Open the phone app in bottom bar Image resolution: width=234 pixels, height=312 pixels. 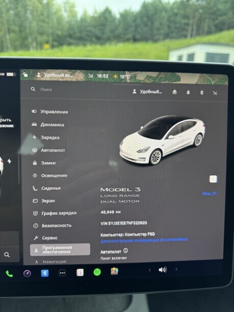point(9,274)
